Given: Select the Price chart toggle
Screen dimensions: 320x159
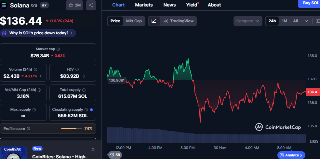Looking at the screenshot, I should click(x=115, y=21).
